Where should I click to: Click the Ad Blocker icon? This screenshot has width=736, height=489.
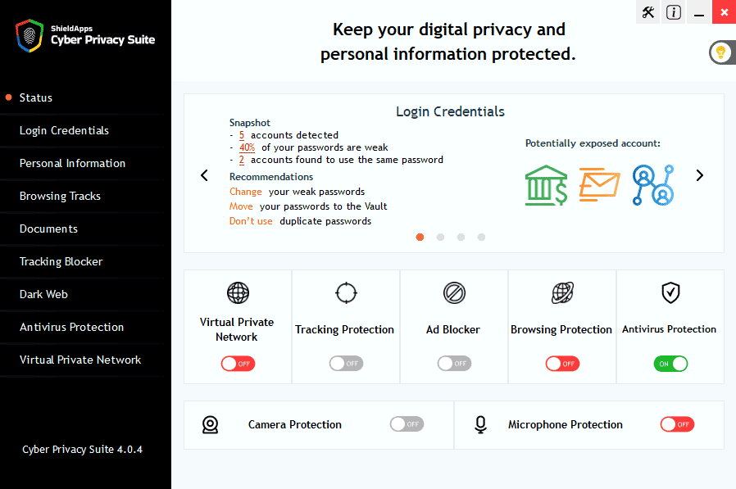[454, 292]
